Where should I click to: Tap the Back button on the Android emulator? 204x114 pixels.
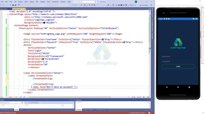click(x=167, y=87)
